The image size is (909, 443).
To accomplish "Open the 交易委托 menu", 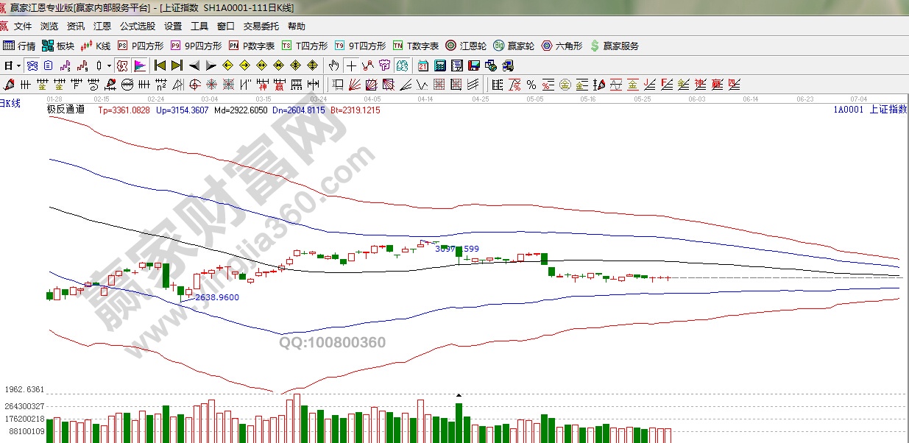I will (x=261, y=26).
